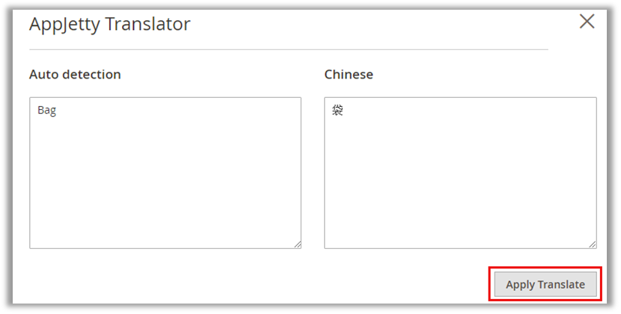This screenshot has height=314, width=621.
Task: Click the "Chinese" language label
Action: point(349,75)
